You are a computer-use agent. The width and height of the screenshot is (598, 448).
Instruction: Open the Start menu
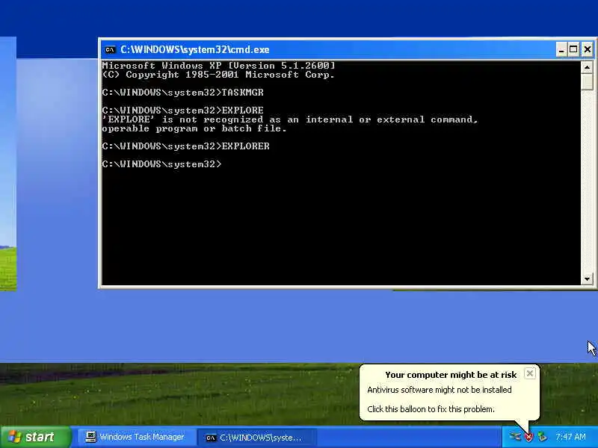tap(35, 437)
